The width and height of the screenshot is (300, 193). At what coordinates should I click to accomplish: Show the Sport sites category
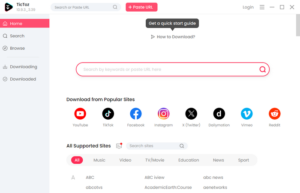pyautogui.click(x=243, y=160)
